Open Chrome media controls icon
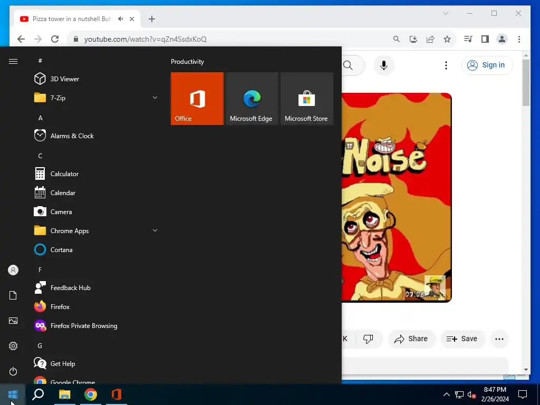 point(468,39)
